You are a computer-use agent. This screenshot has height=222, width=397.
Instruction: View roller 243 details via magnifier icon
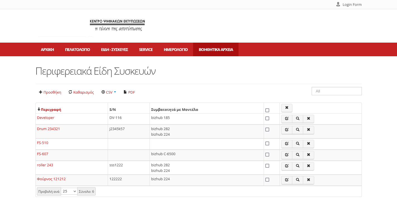(x=298, y=166)
